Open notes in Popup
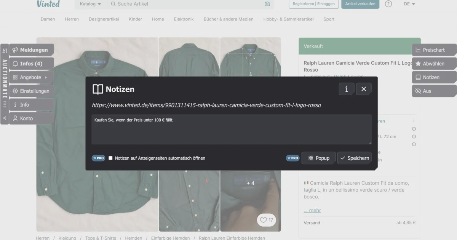Image resolution: width=457 pixels, height=240 pixels. (319, 158)
